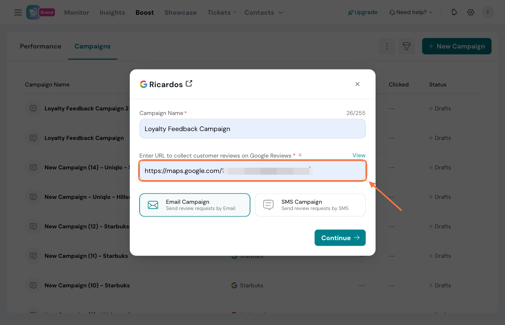Click the user avatar T
505x325 pixels.
[488, 12]
